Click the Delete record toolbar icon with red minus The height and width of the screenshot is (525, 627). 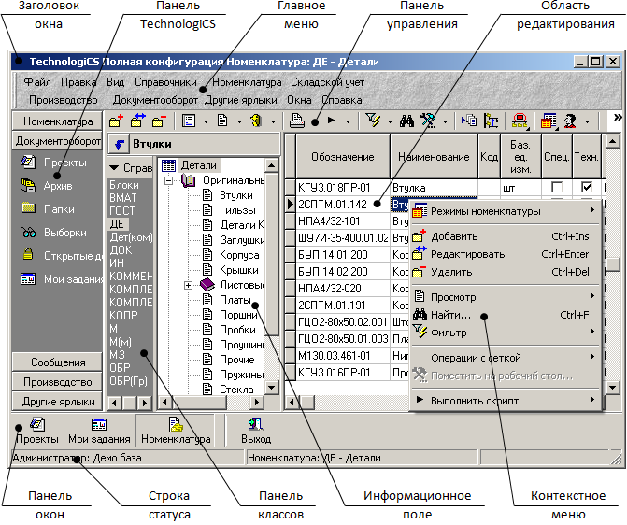coord(159,121)
